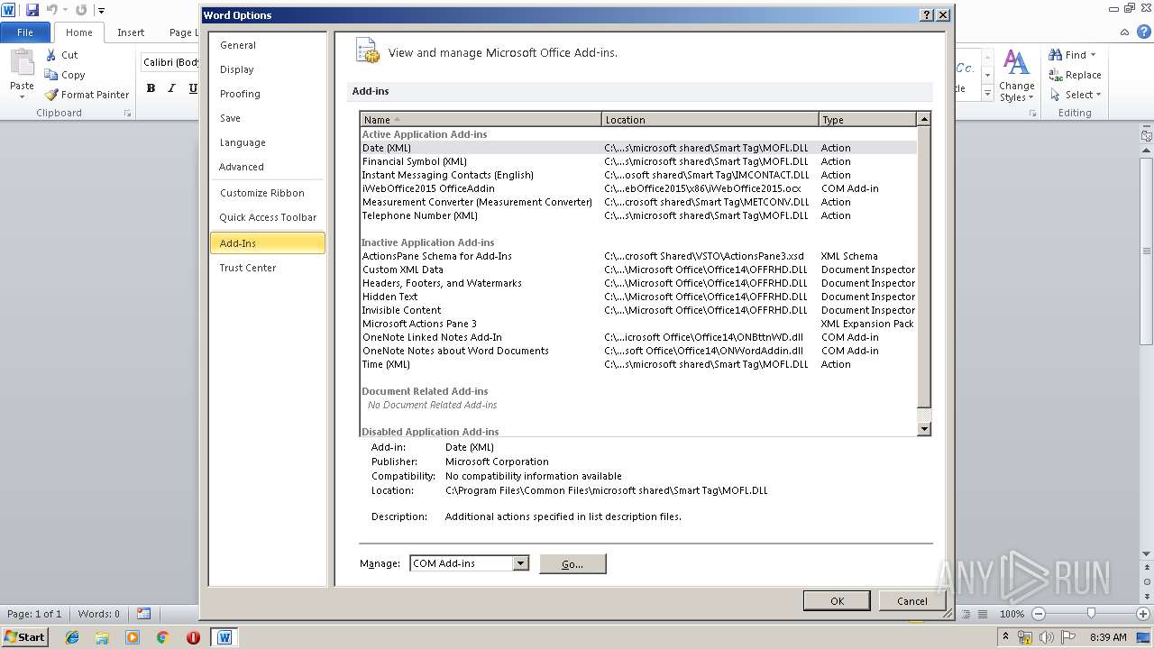This screenshot has height=649, width=1154.
Task: Click the Words: 0 status bar counter
Action: (99, 614)
